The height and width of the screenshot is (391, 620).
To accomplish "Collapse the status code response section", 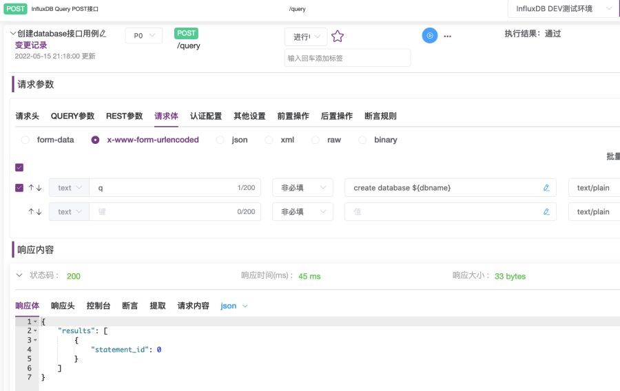I will 19,275.
